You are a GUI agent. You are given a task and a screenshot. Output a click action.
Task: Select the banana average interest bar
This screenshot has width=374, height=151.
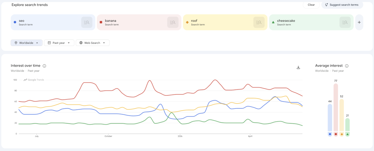336,108
